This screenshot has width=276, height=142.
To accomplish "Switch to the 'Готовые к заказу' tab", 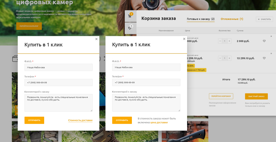I will [x=200, y=19].
